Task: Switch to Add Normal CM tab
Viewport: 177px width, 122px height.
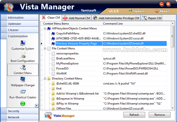Action: (76, 18)
